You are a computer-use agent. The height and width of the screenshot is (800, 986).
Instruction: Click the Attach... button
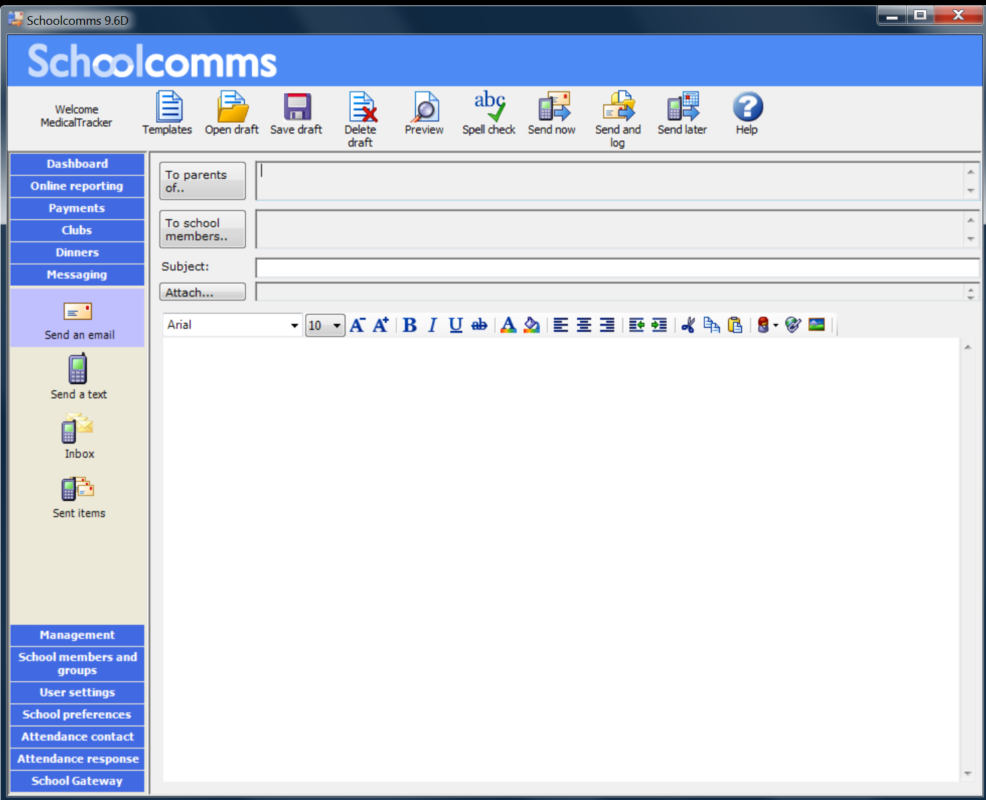click(203, 292)
